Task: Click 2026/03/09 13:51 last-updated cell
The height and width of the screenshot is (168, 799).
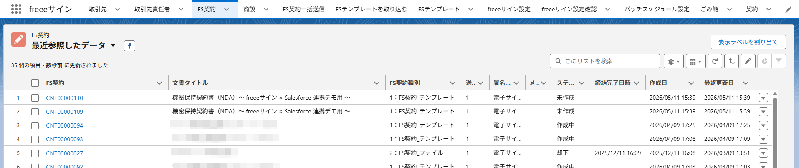Action: (x=727, y=153)
